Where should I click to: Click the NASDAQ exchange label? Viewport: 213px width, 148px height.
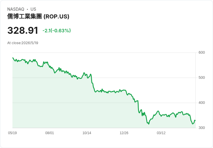pos(16,9)
